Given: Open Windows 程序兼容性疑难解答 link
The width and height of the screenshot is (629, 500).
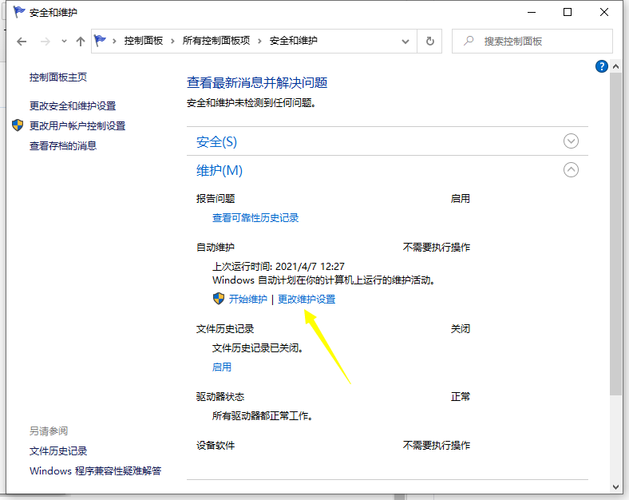Looking at the screenshot, I should [96, 470].
